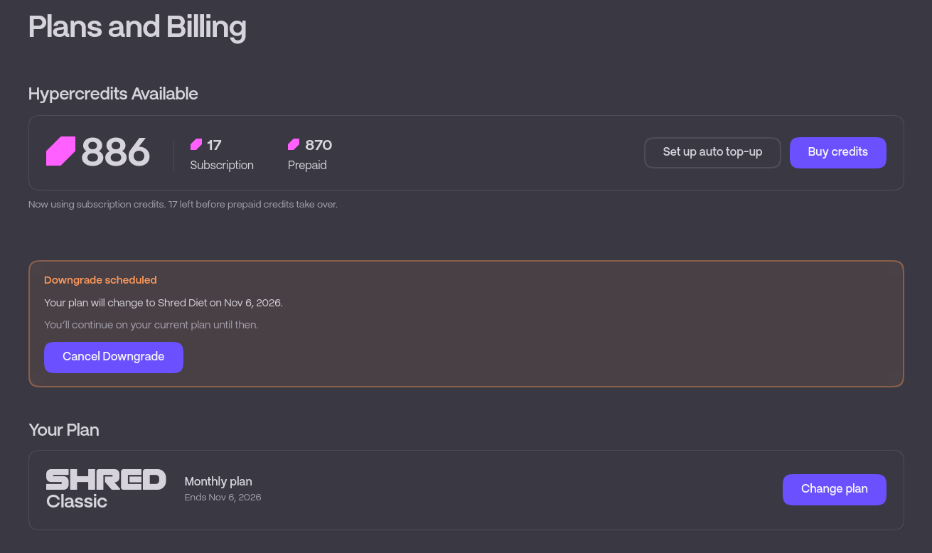Click the Hypercredits Available heading
The width and height of the screenshot is (932, 553).
point(113,94)
